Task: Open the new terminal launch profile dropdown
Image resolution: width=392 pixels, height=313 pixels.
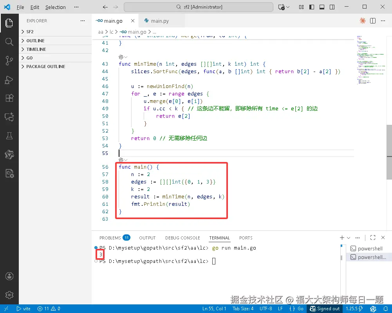Action: (349, 238)
